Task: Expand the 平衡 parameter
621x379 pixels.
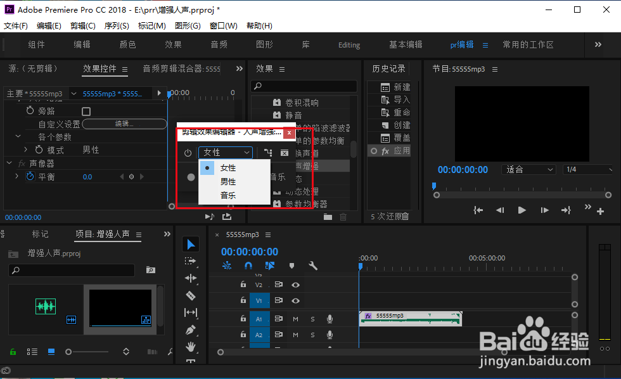Action: (16, 176)
